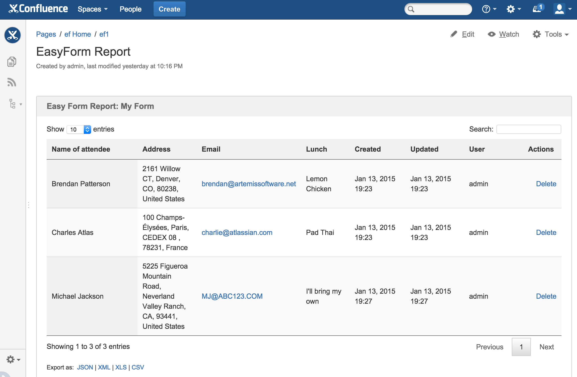Screen dimensions: 577x377
Task: Click the Create button
Action: click(x=170, y=9)
